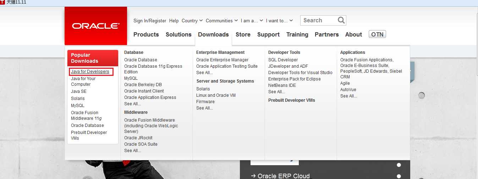Viewport: 478px width, 179px height.
Task: Expand the Country dropdown
Action: click(192, 21)
